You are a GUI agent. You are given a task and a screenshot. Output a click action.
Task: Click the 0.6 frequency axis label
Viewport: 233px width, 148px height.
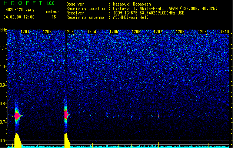click(x=3, y=141)
